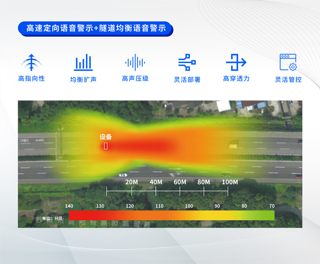Image resolution: width=320 pixels, height=264 pixels.
Task: Click the white car on the highway
Action: 123,175
